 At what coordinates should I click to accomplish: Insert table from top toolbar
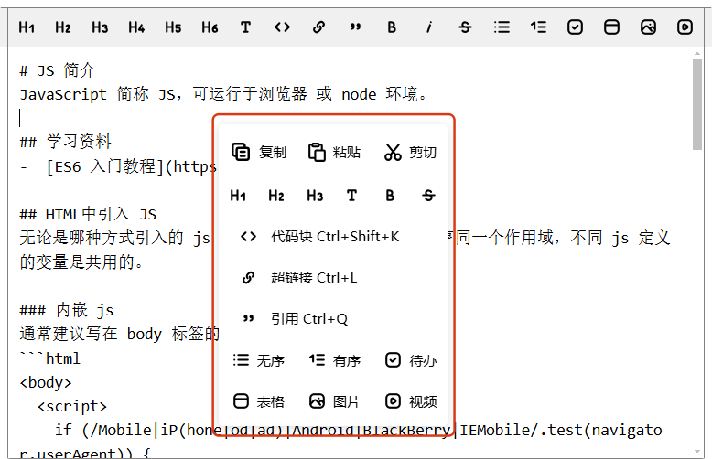611,27
